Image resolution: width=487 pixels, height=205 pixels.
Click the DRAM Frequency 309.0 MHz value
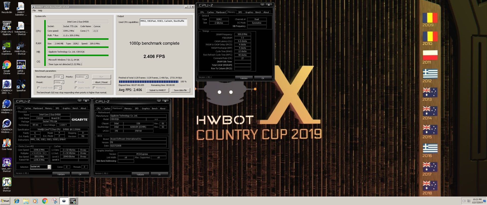coord(242,34)
